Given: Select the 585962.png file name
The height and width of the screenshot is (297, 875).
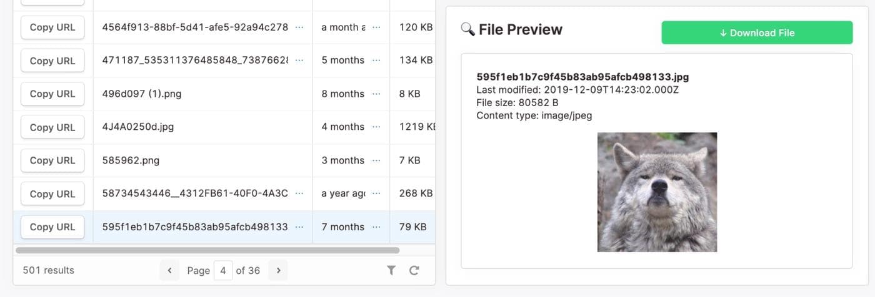Looking at the screenshot, I should [131, 160].
